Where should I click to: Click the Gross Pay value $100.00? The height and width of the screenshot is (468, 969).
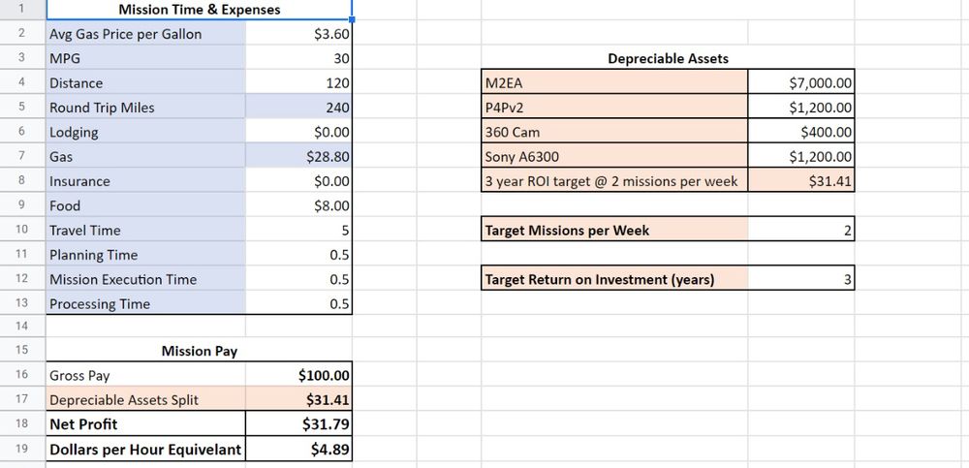click(298, 375)
